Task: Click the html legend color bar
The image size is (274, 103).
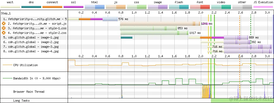Action: pos(94,7)
